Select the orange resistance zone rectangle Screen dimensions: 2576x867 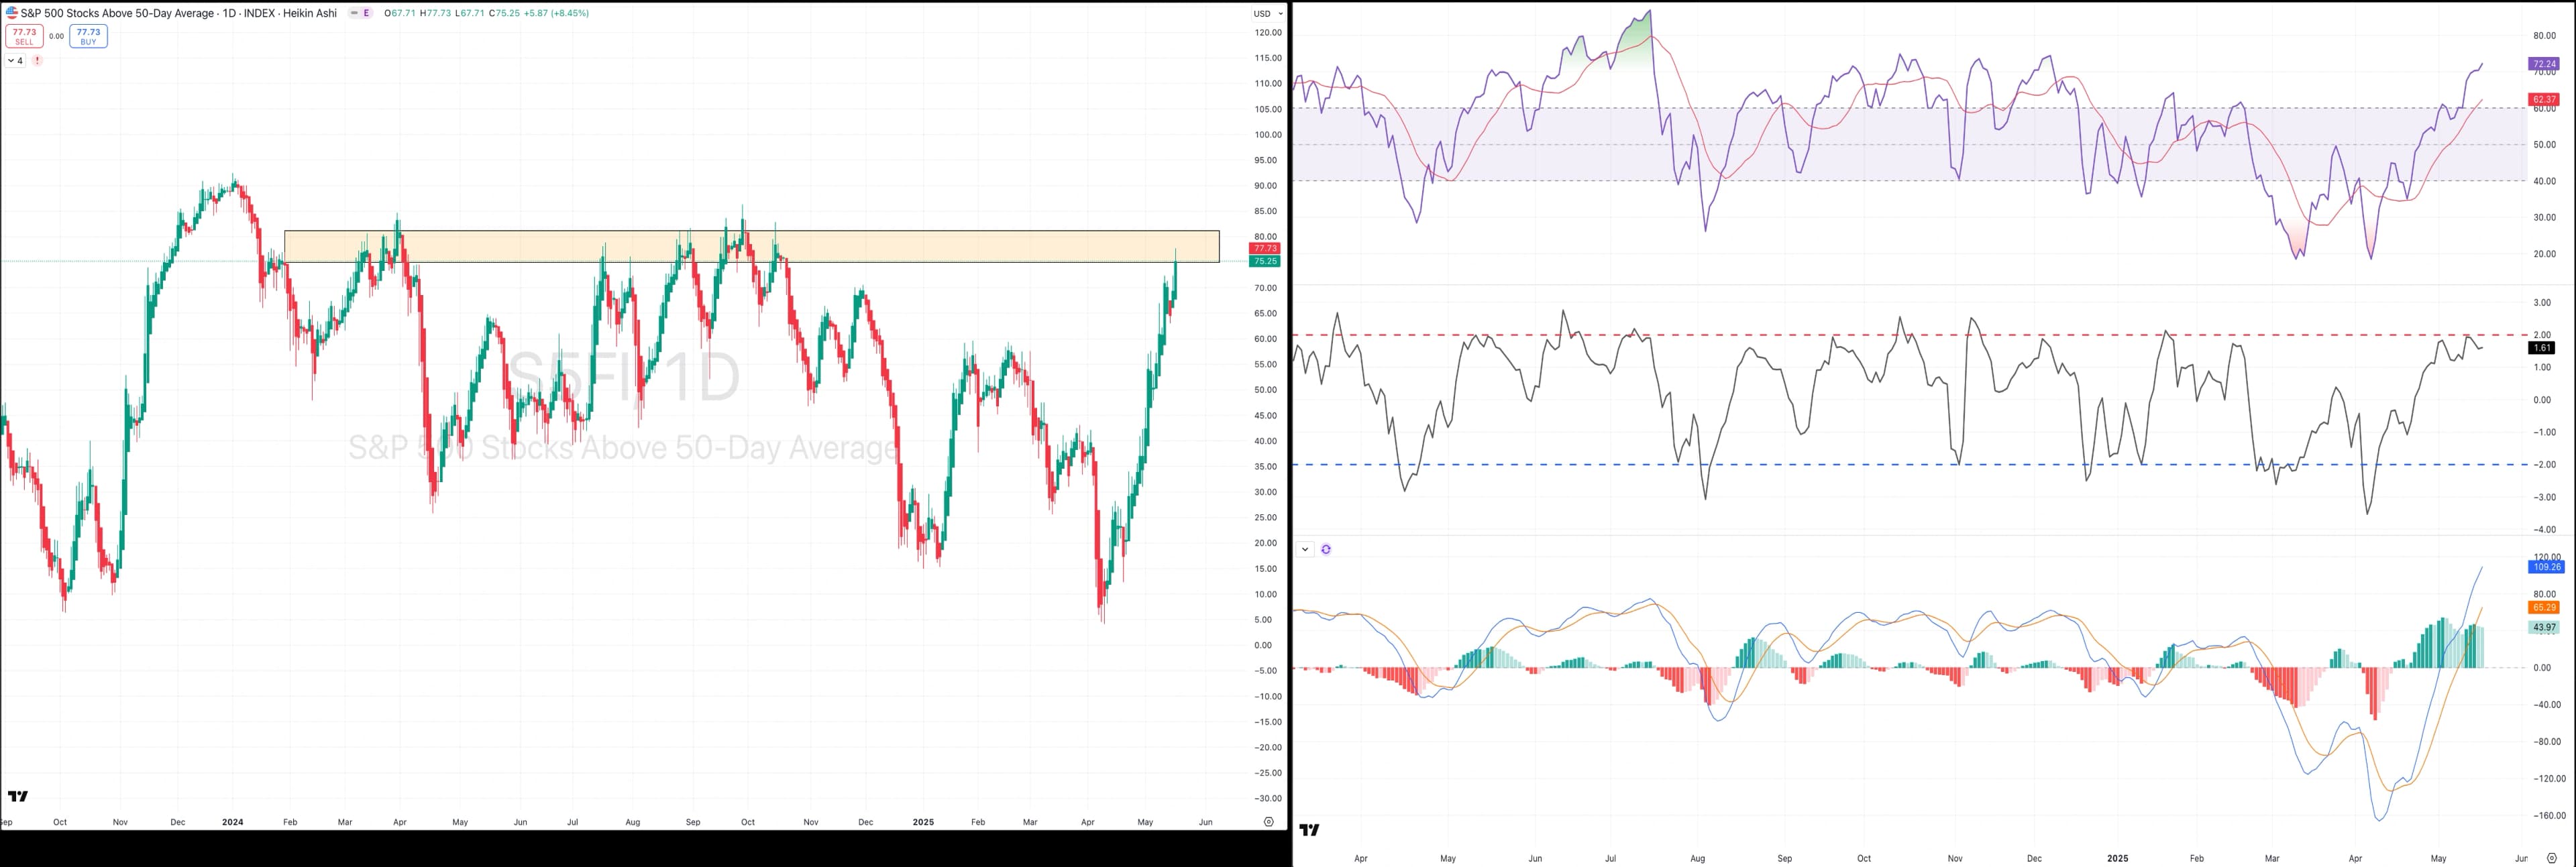click(751, 247)
